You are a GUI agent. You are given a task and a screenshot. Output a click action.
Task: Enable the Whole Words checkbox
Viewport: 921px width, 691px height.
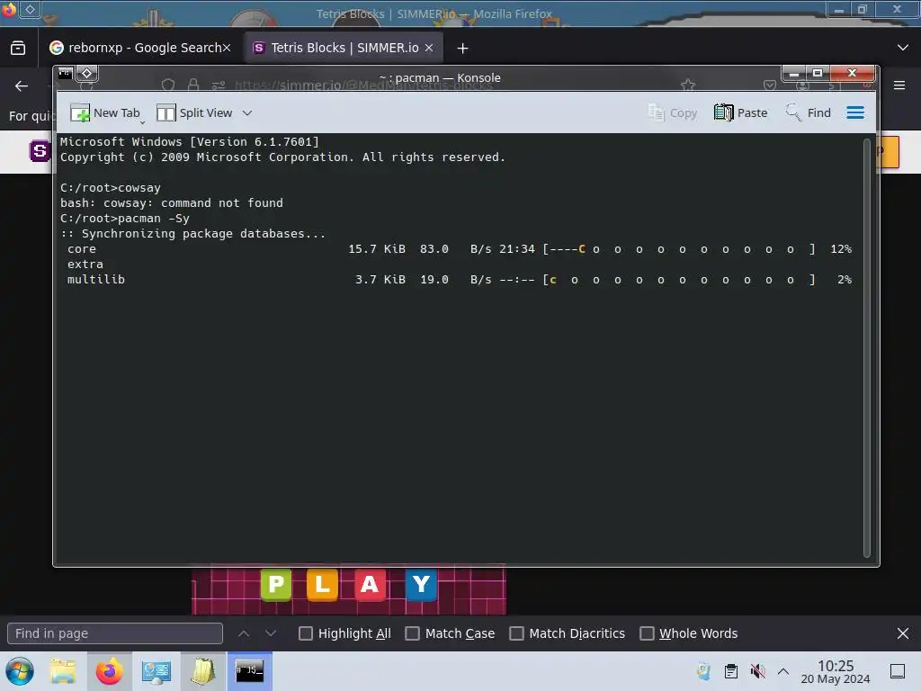(x=647, y=633)
